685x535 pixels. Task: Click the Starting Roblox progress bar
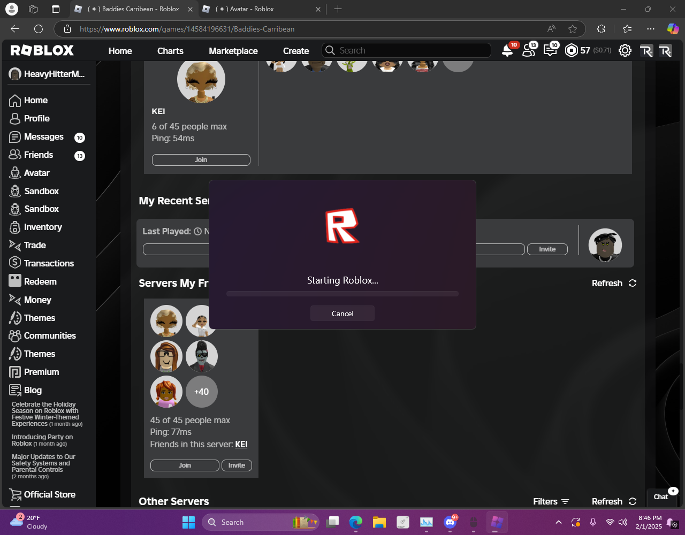[342, 294]
